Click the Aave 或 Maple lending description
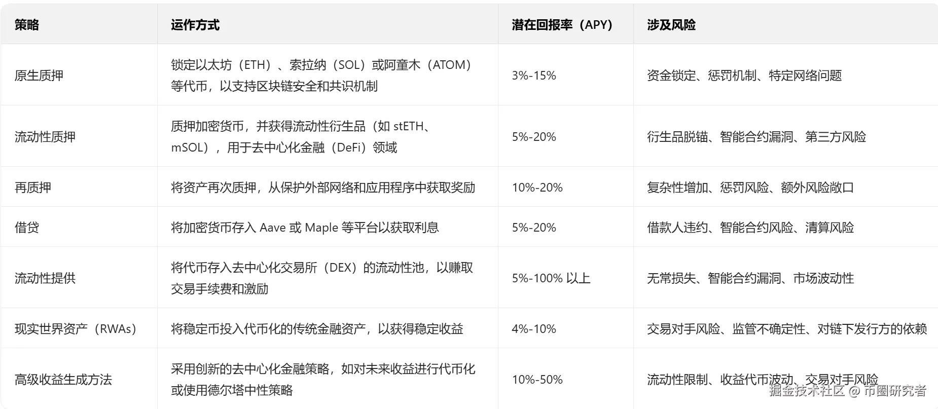The width and height of the screenshot is (938, 409). pyautogui.click(x=305, y=228)
